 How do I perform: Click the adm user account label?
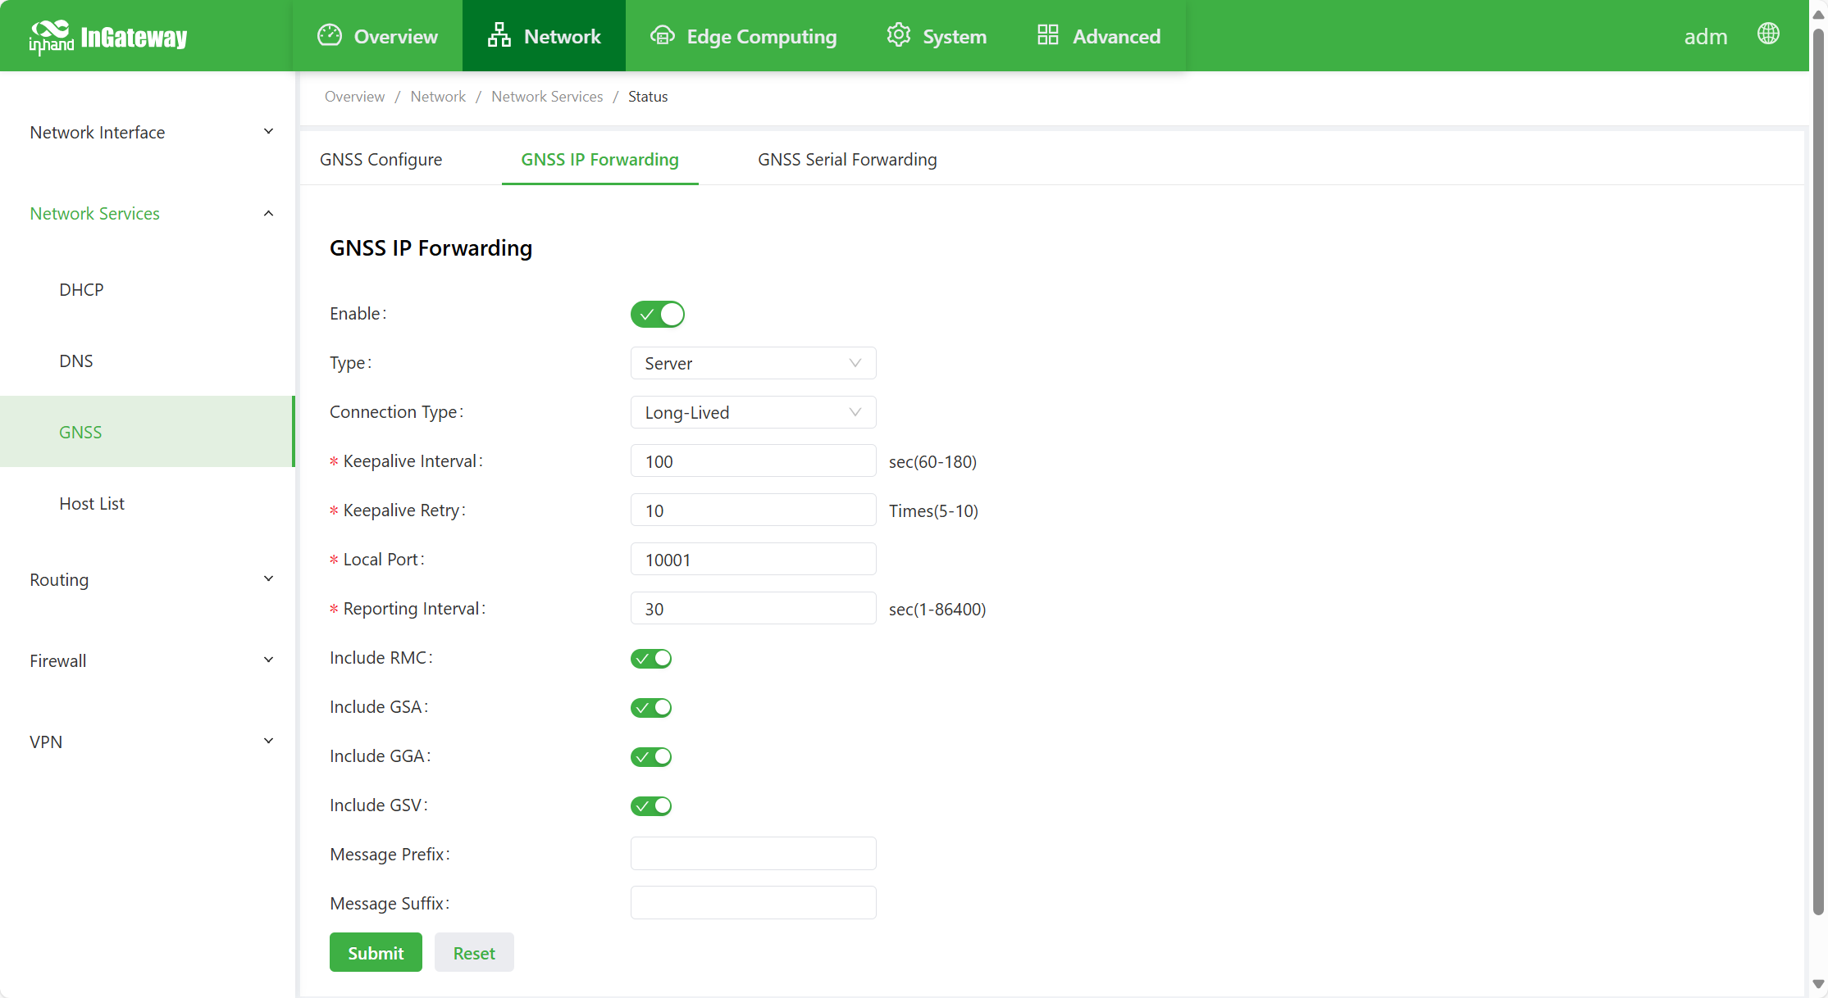tap(1705, 36)
